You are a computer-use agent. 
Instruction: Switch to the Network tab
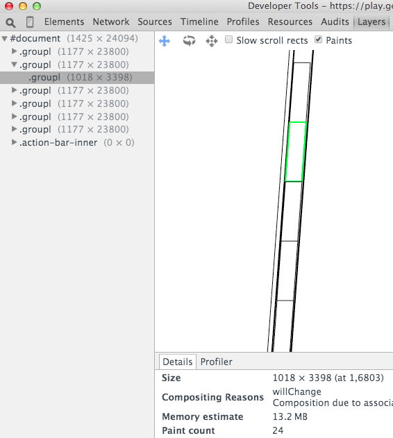(x=111, y=22)
